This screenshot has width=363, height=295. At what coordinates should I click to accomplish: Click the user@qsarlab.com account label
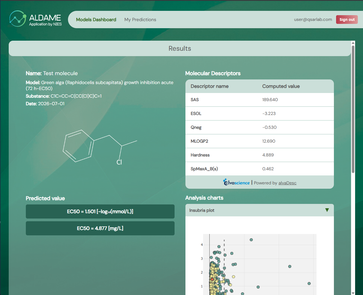pyautogui.click(x=313, y=20)
